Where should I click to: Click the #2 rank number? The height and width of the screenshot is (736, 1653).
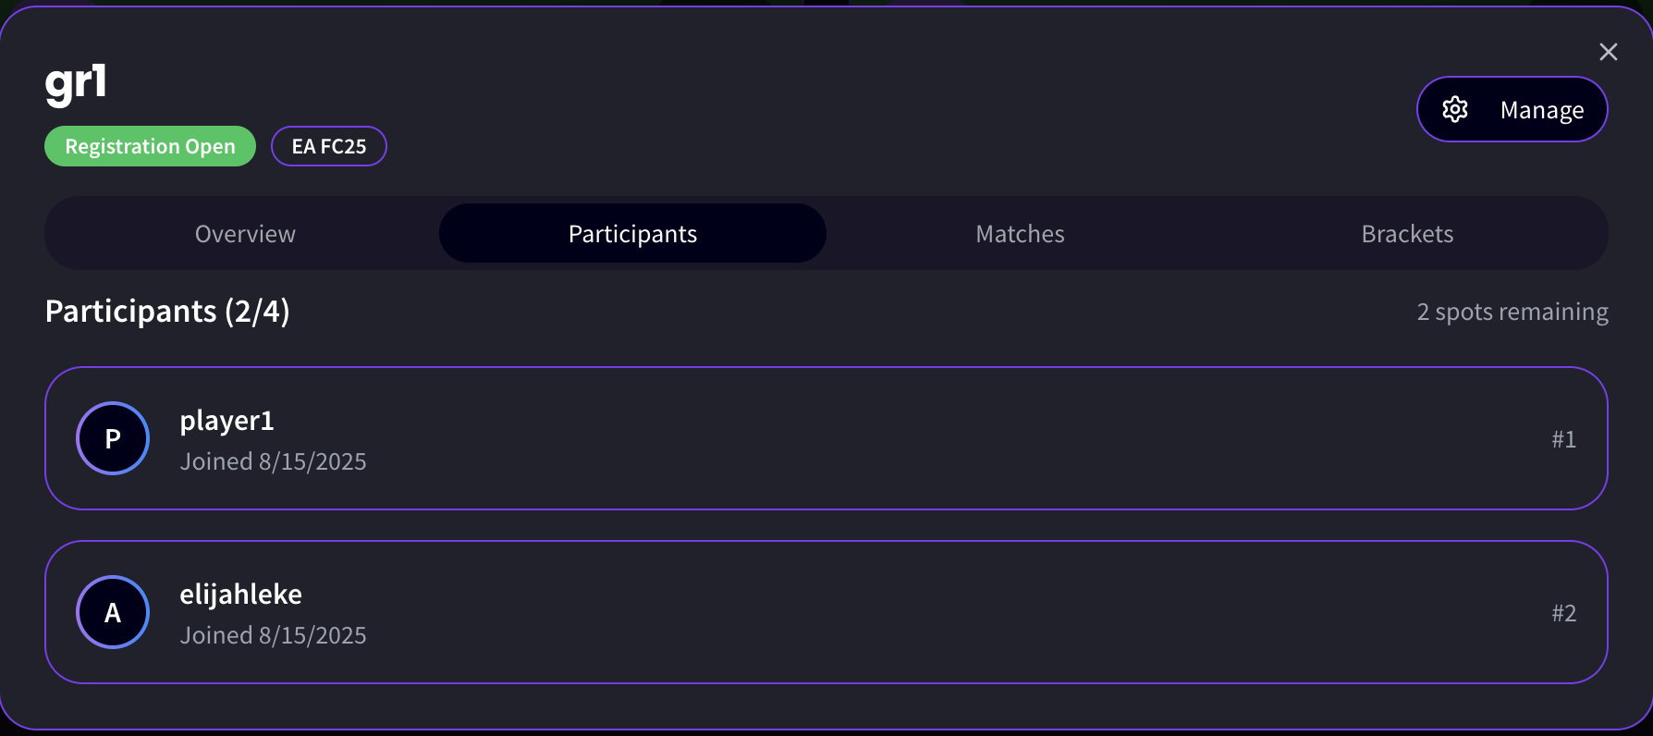coord(1563,613)
